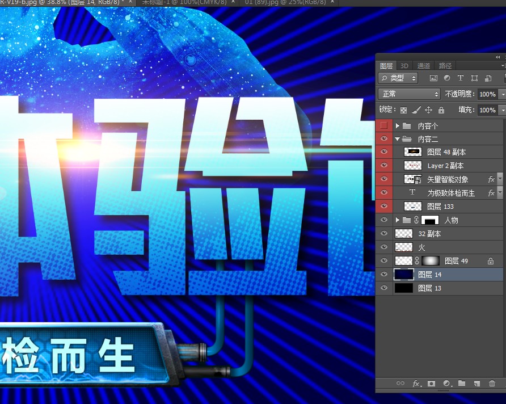Create new group folder icon at bottom
Screen dimensions: 506x404
point(462,383)
